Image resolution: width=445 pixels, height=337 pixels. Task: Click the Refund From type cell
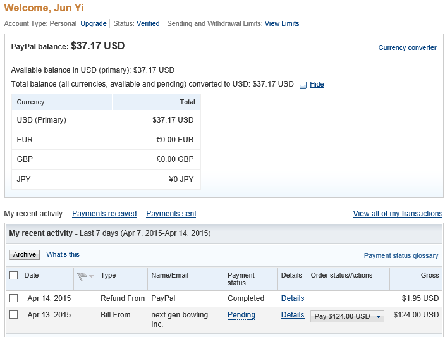[x=123, y=298]
